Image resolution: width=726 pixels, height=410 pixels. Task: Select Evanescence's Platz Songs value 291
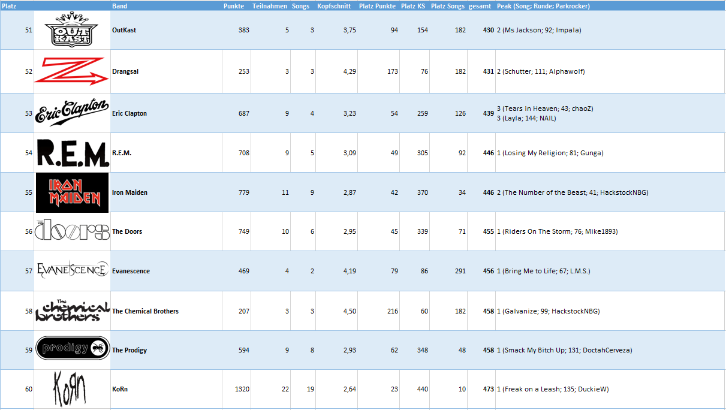click(460, 271)
